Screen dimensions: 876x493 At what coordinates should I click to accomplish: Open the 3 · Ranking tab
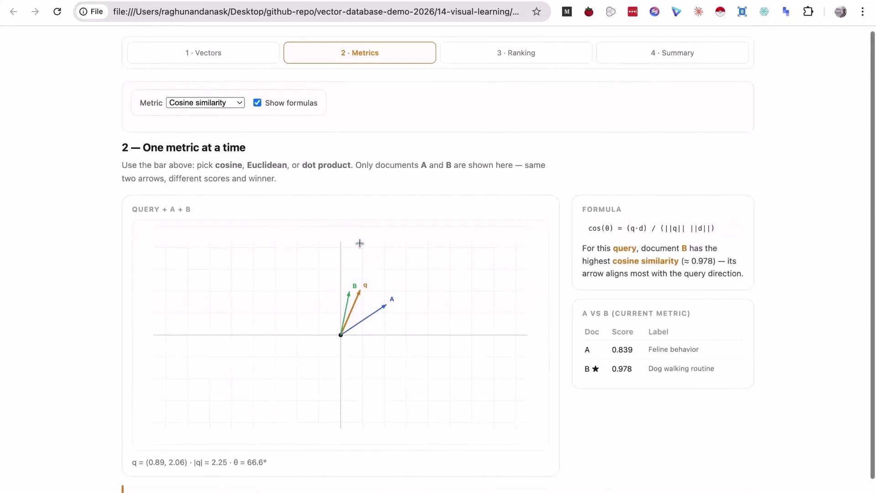[x=516, y=53]
